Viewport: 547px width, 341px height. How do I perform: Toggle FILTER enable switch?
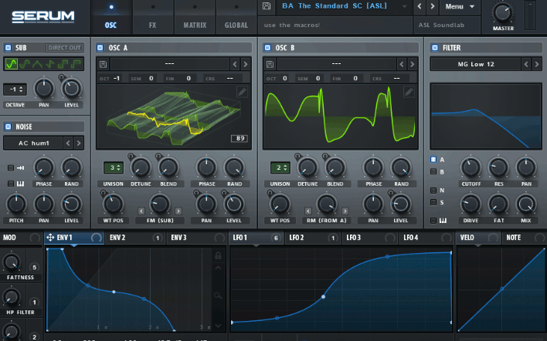tap(435, 48)
